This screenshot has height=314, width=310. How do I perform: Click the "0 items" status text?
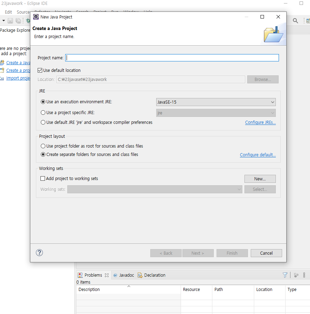tap(83, 282)
